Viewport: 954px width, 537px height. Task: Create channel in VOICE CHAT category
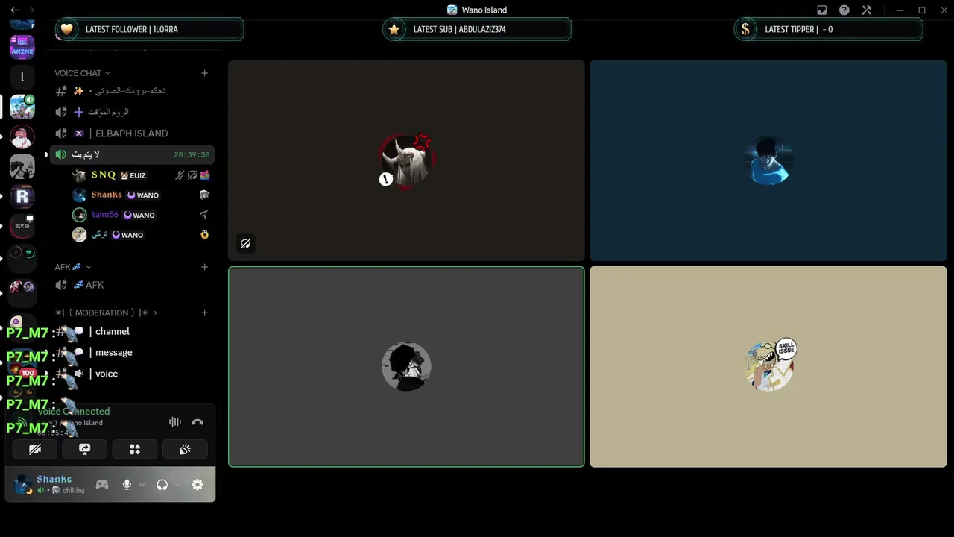tap(205, 73)
